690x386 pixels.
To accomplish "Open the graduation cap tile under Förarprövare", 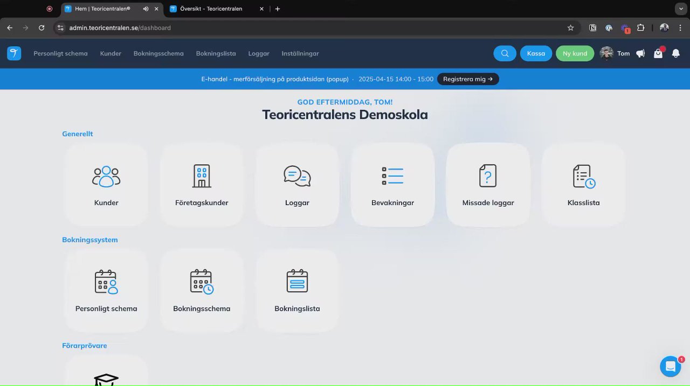I will (x=106, y=371).
